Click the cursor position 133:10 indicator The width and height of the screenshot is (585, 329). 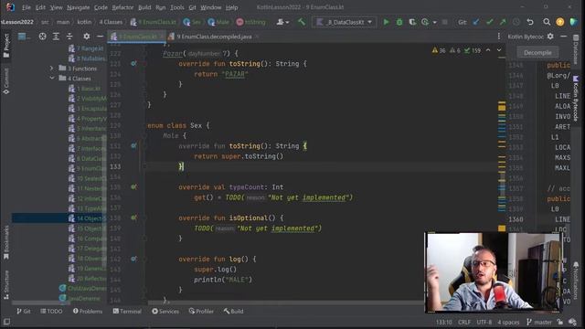tap(443, 322)
